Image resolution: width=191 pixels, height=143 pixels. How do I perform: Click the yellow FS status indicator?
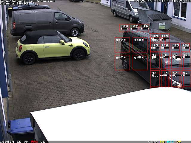[162, 142]
